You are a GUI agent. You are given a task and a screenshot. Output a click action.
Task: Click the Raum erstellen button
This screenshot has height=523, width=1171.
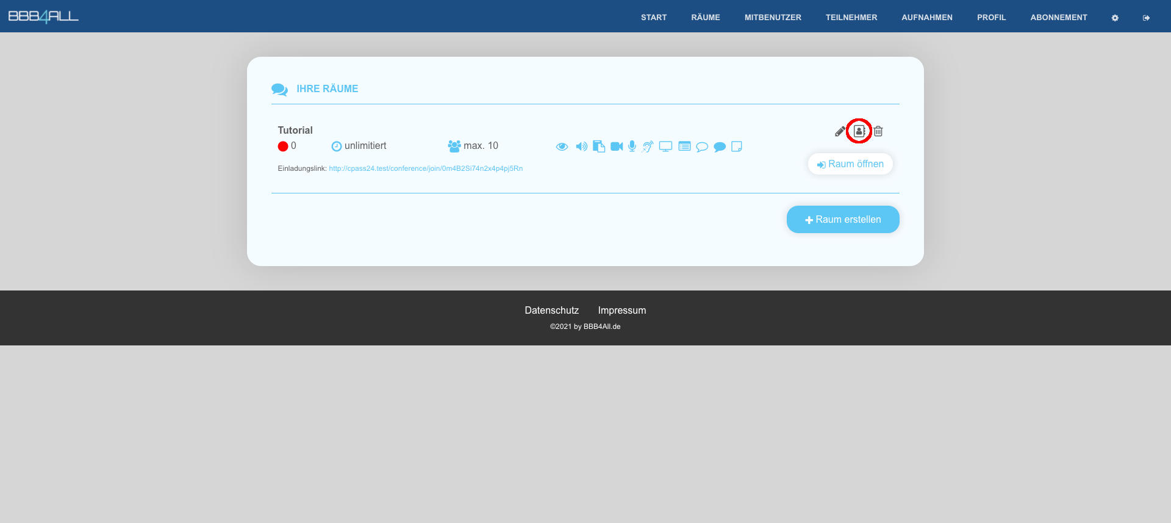coord(843,219)
